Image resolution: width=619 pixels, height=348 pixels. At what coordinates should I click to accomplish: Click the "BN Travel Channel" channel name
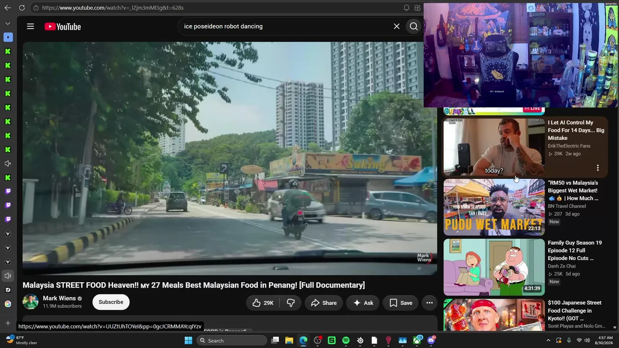click(567, 206)
